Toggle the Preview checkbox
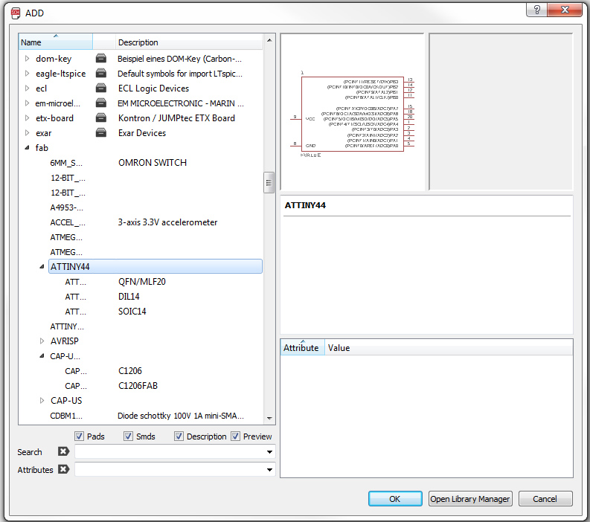The image size is (590, 522). pos(236,436)
